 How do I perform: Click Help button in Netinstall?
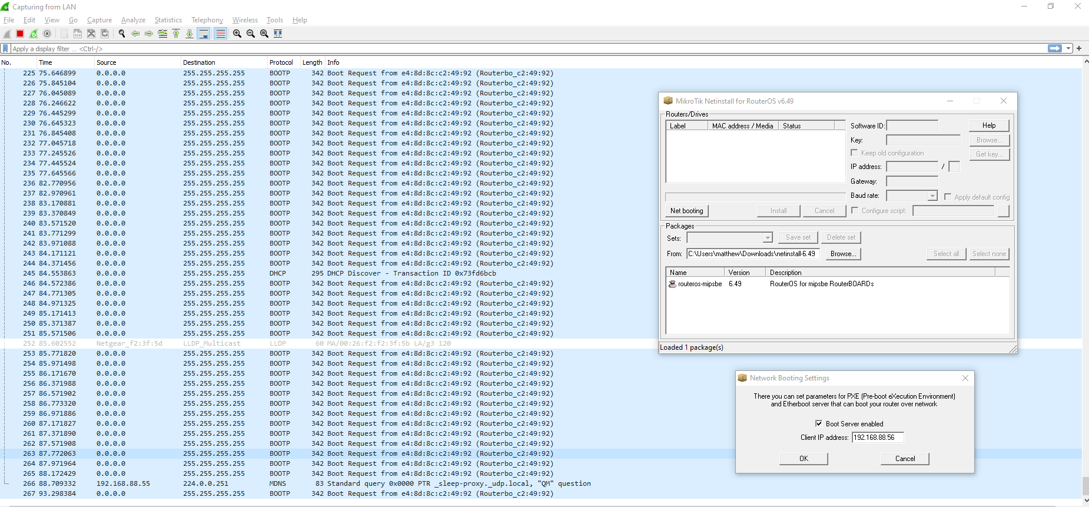[x=989, y=125]
